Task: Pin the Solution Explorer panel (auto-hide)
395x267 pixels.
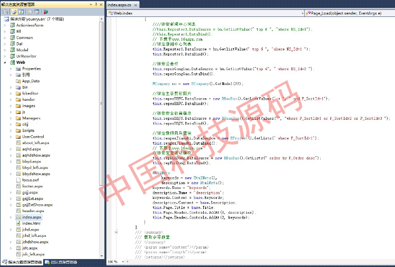Action: (96, 5)
